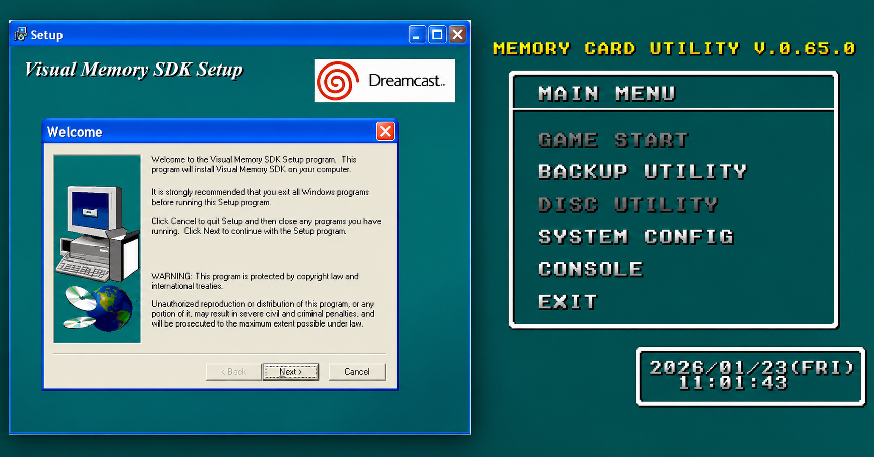
Task: Choose CONSOLE from Main Menu
Action: click(591, 269)
